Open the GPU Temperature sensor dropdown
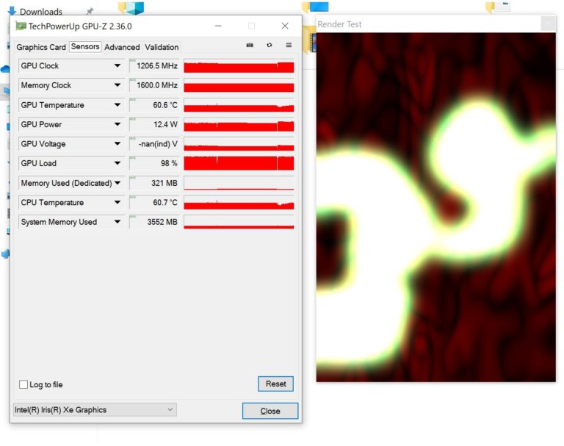The image size is (564, 446). click(117, 105)
